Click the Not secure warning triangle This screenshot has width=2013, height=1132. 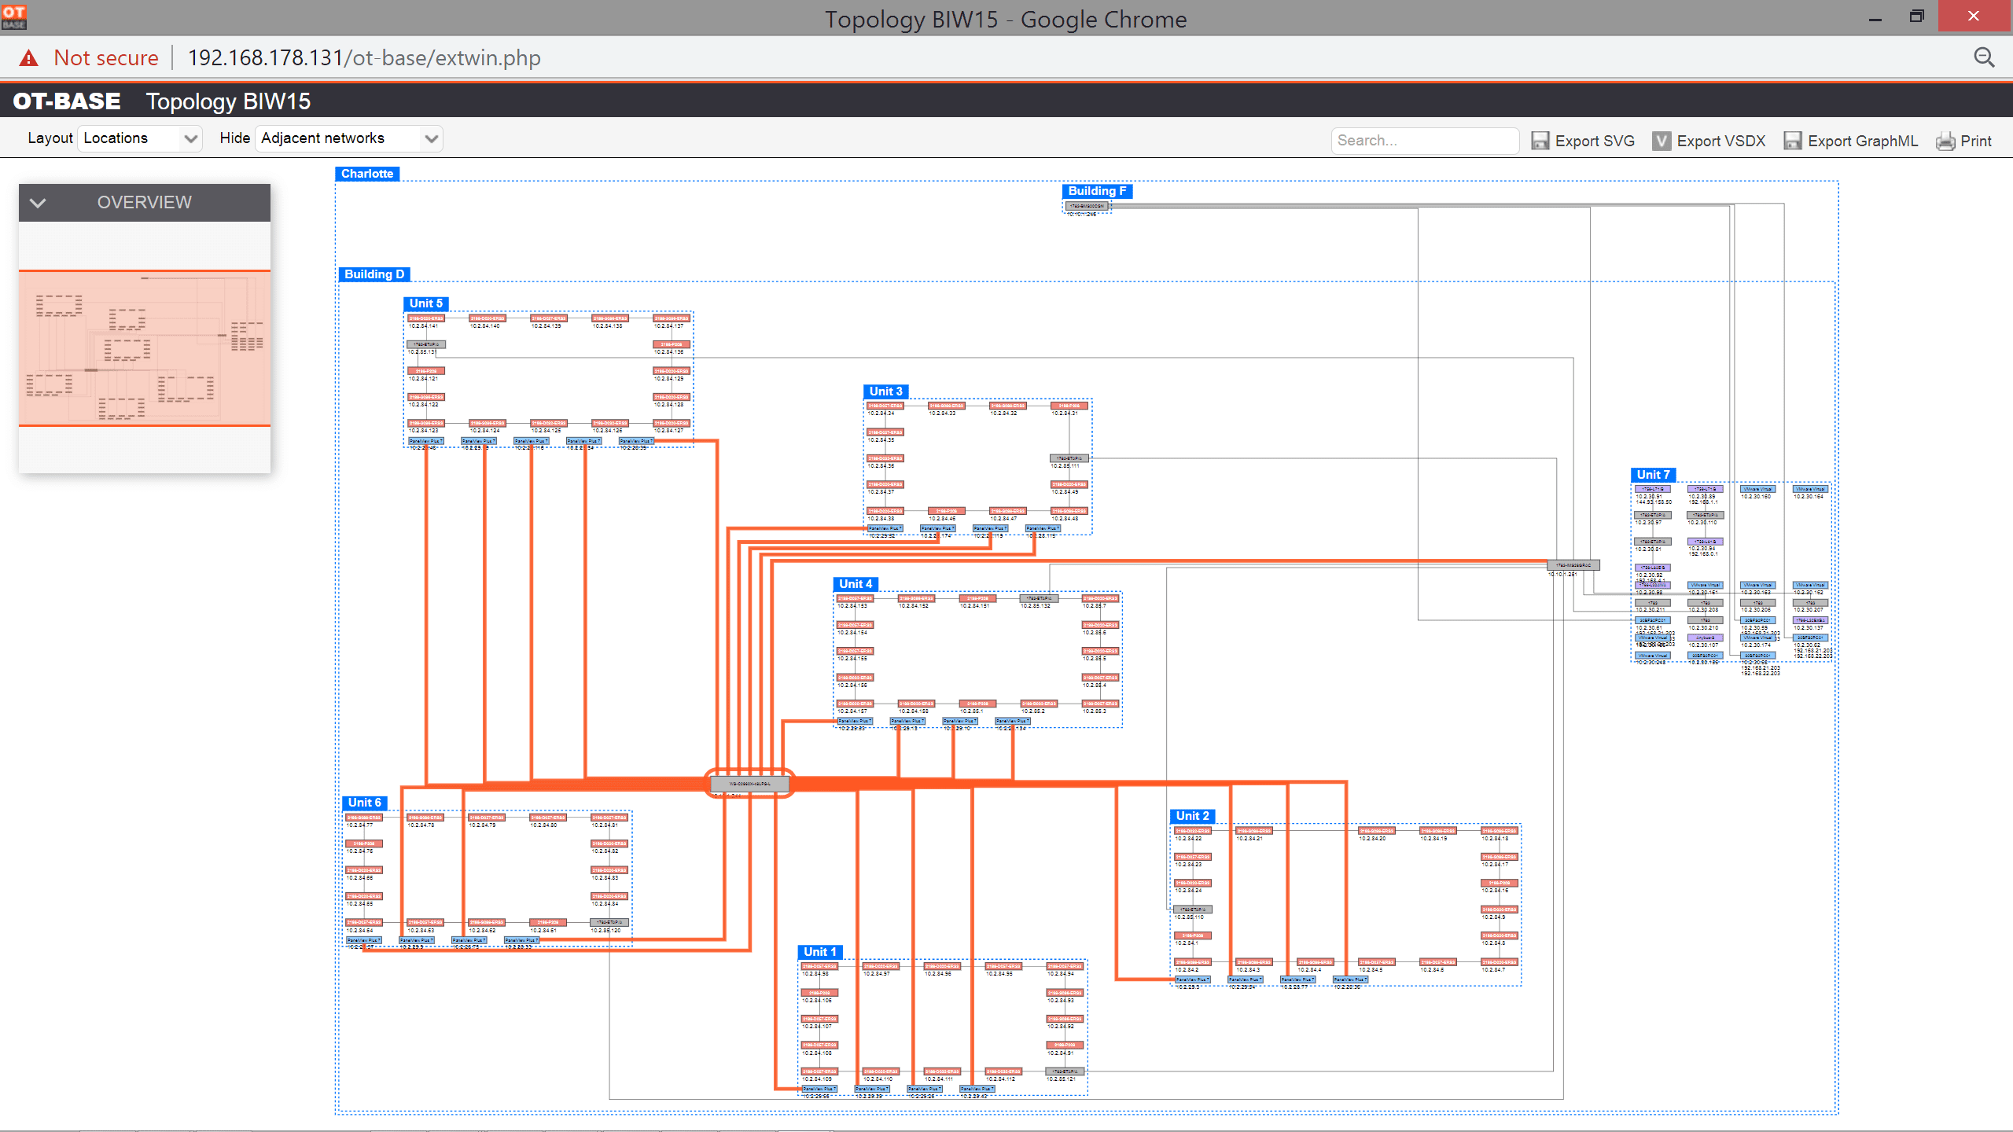(29, 57)
